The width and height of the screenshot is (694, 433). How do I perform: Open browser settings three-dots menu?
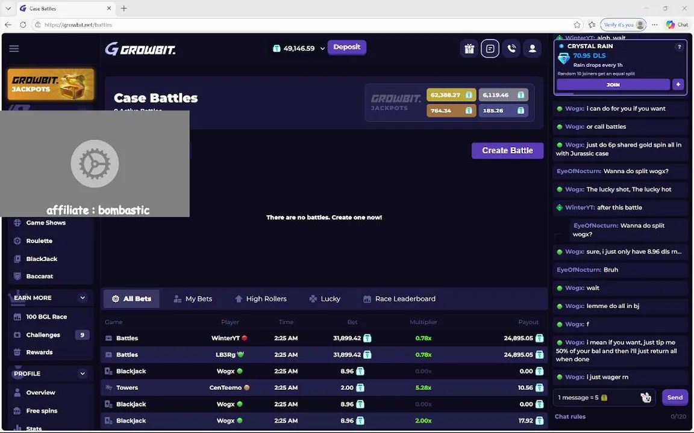coord(655,25)
